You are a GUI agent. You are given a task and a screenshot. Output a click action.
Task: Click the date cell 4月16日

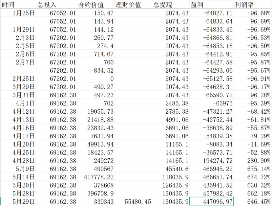pyautogui.click(x=18, y=128)
